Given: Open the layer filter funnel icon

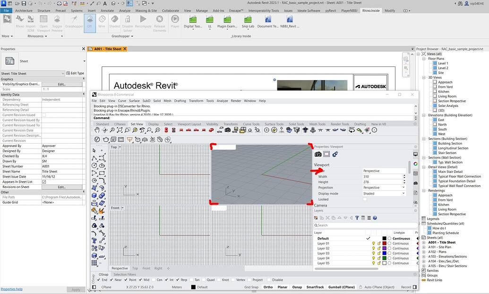Looking at the screenshot, I should (x=357, y=219).
